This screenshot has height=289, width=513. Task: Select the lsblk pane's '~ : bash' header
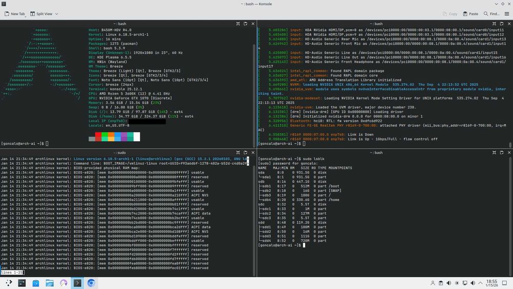[x=378, y=152]
